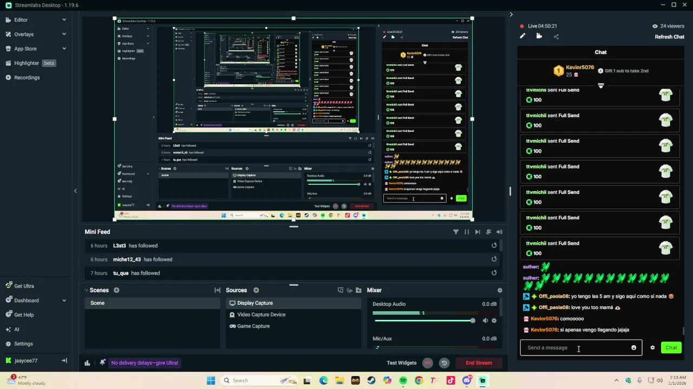The image size is (693, 389).
Task: Collapse the Scenes dropdown arrow
Action: tap(87, 290)
